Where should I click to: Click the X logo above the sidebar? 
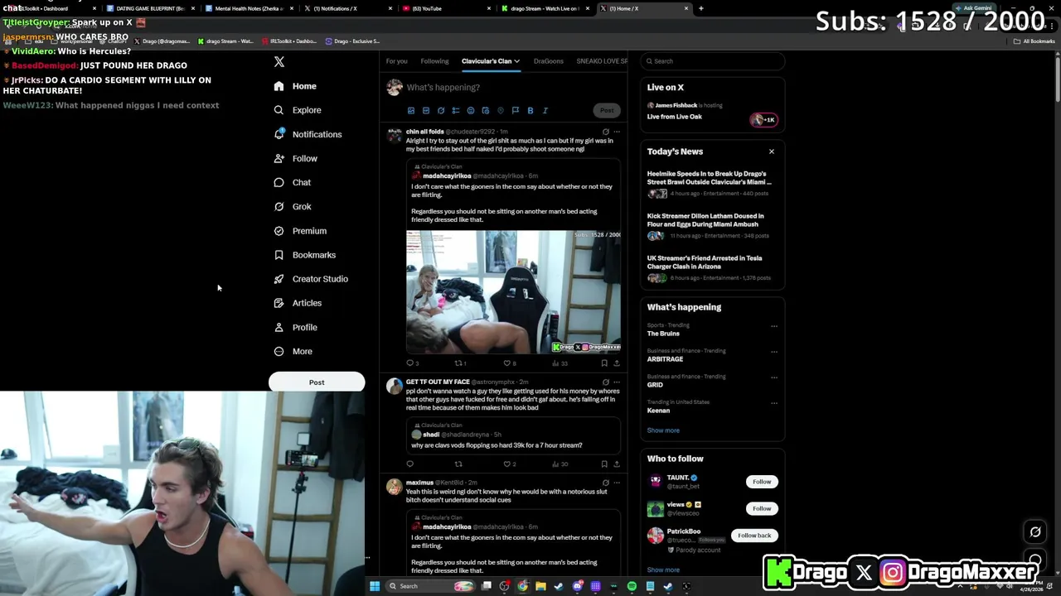click(x=279, y=62)
